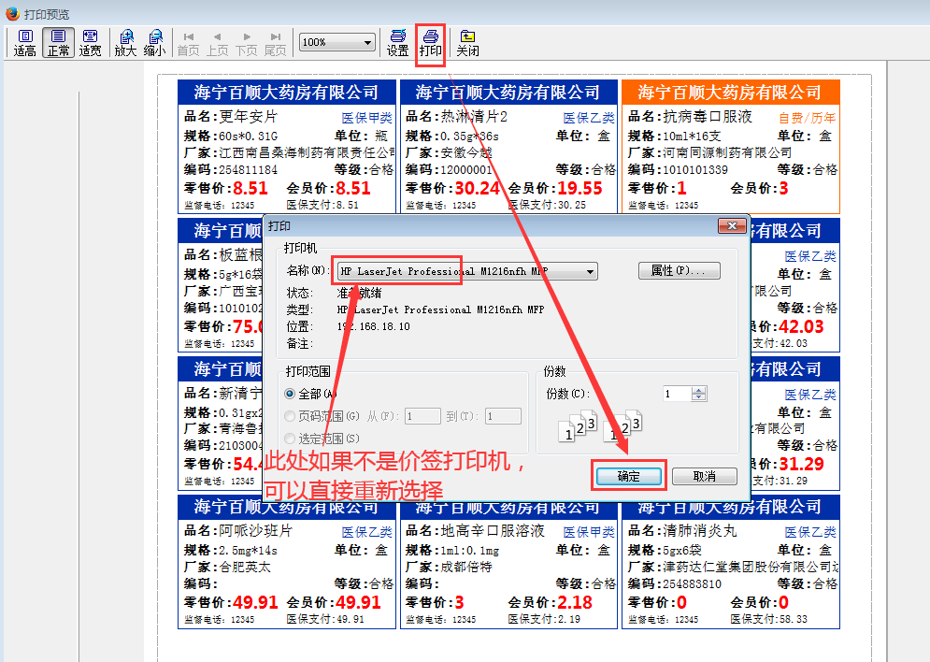Zoom out using the 缩小 icon

coord(155,43)
